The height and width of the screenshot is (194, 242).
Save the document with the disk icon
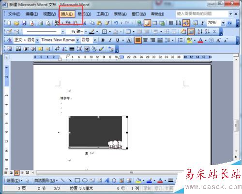point(24,23)
